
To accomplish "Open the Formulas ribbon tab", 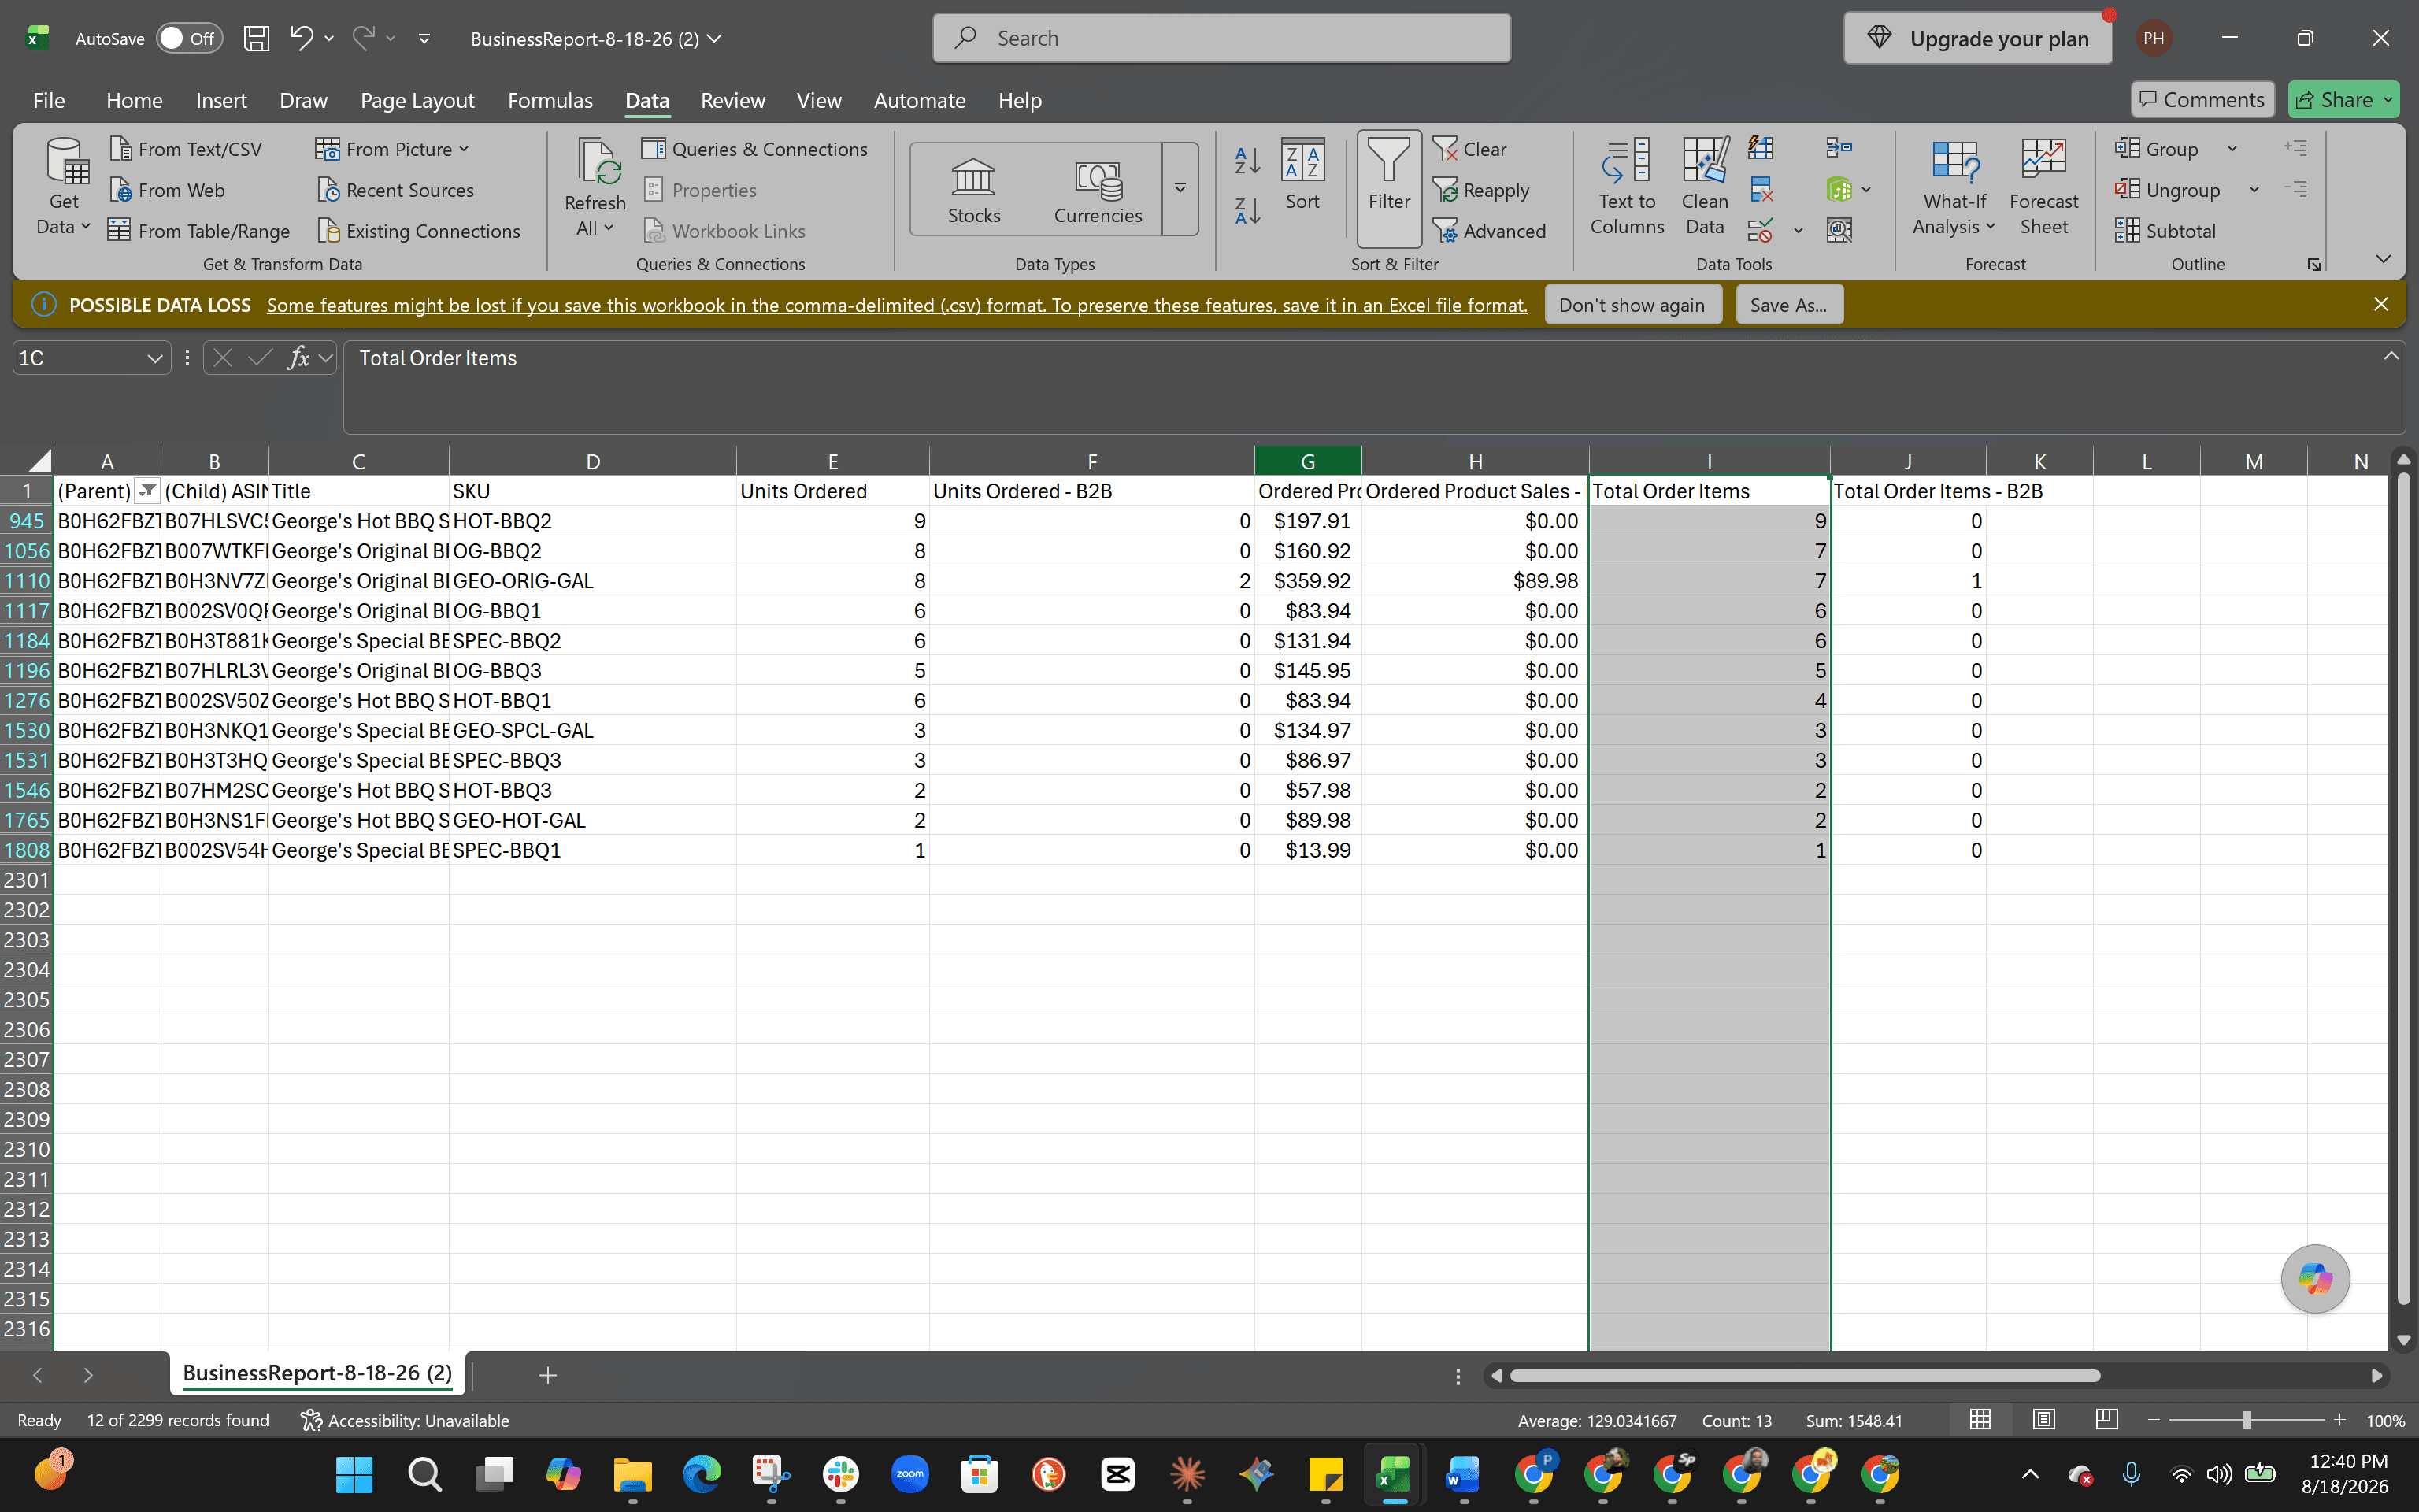I will click(550, 100).
